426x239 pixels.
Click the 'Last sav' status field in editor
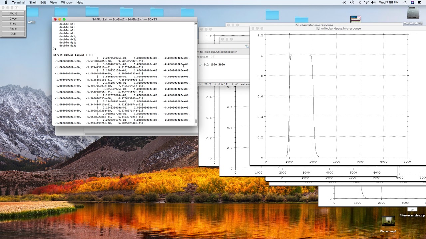(244, 84)
